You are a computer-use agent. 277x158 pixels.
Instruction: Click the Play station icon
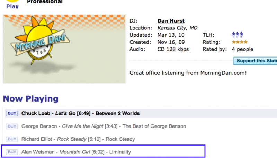(x=12, y=3)
